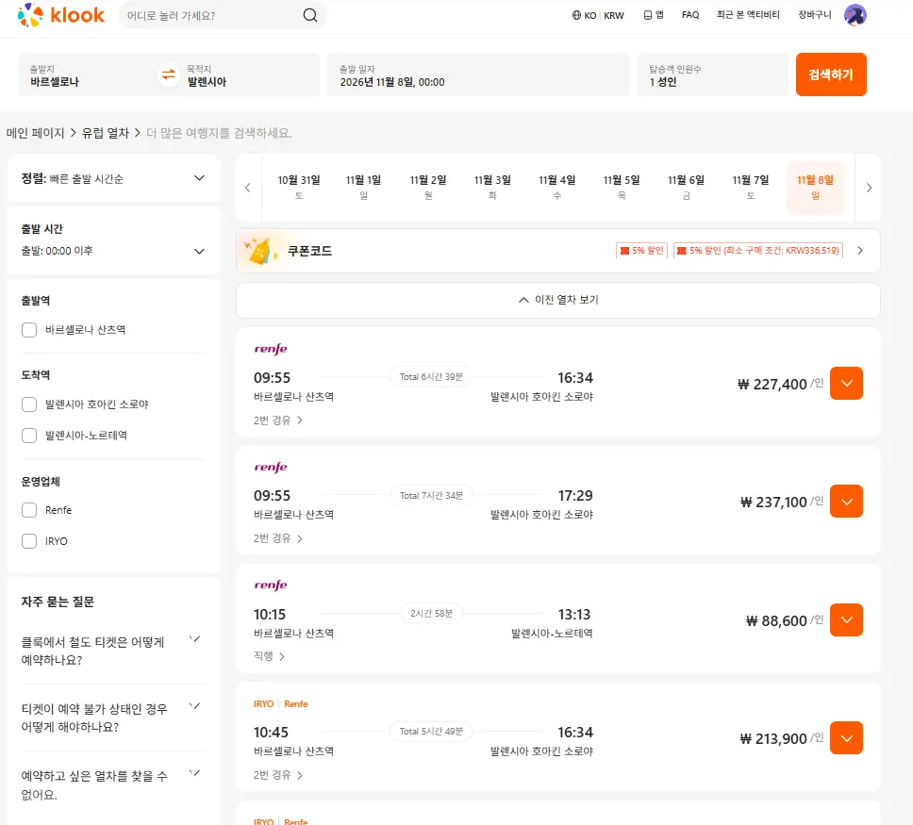Click the 출발지 바르셀로나 origin field
This screenshot has height=825, width=913.
(x=88, y=75)
